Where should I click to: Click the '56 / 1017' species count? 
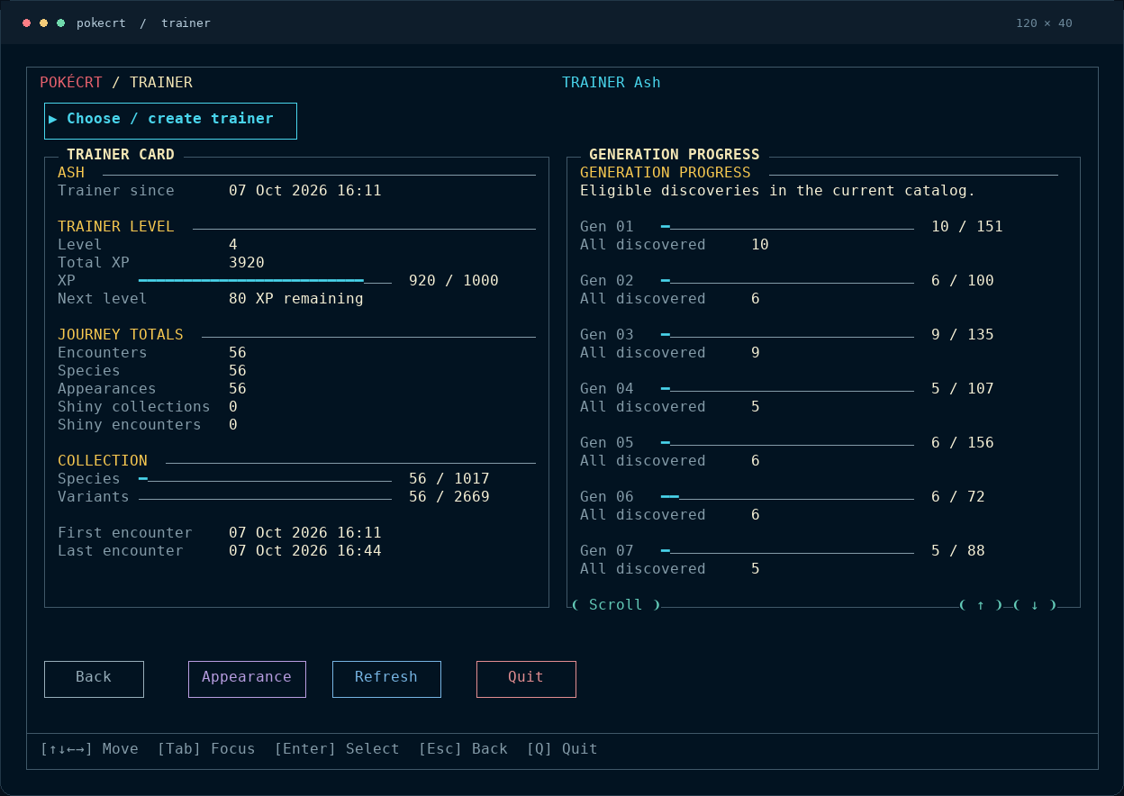point(449,479)
